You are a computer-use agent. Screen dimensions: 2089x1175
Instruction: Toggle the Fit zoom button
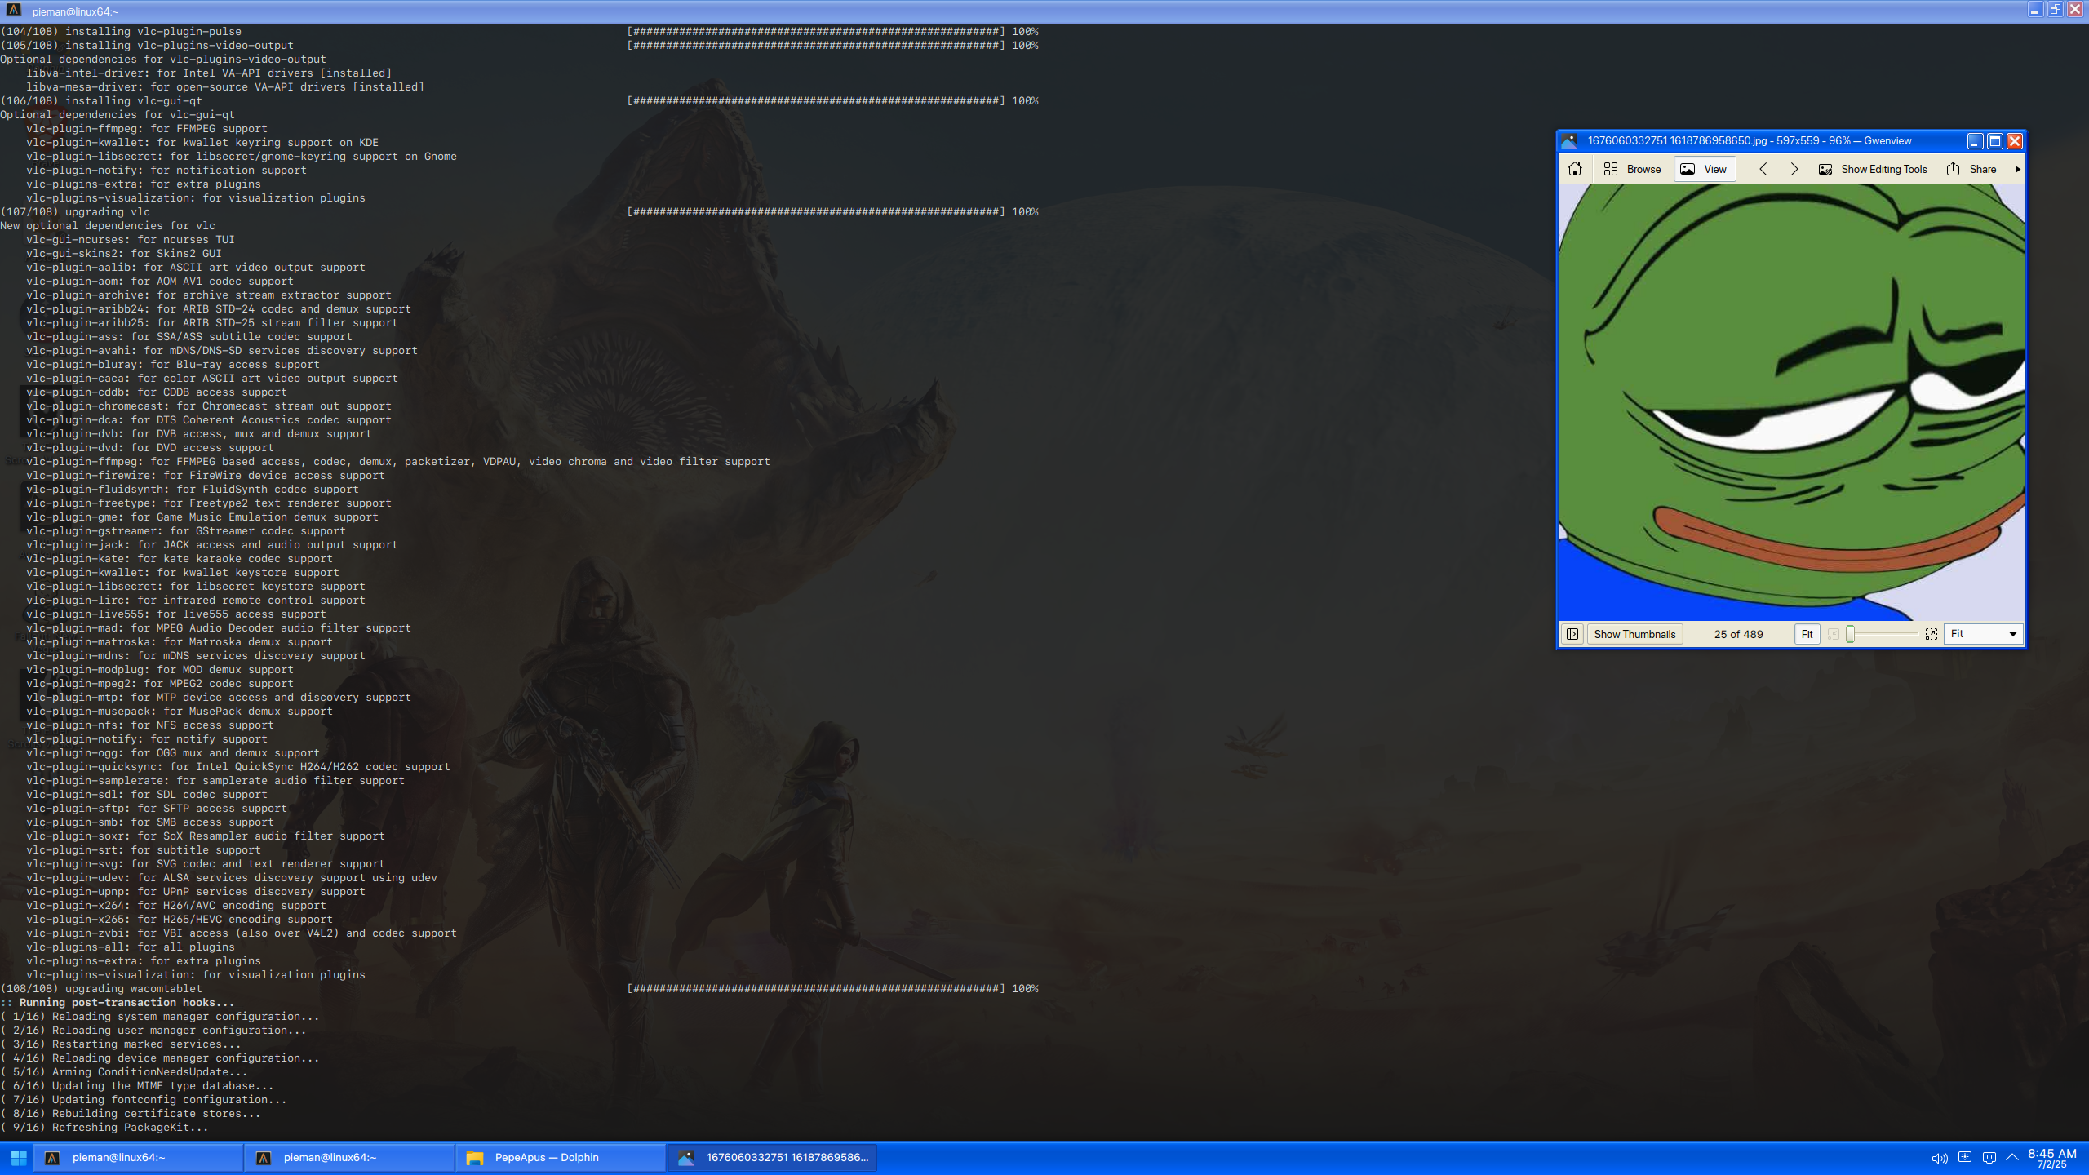pyautogui.click(x=1807, y=634)
